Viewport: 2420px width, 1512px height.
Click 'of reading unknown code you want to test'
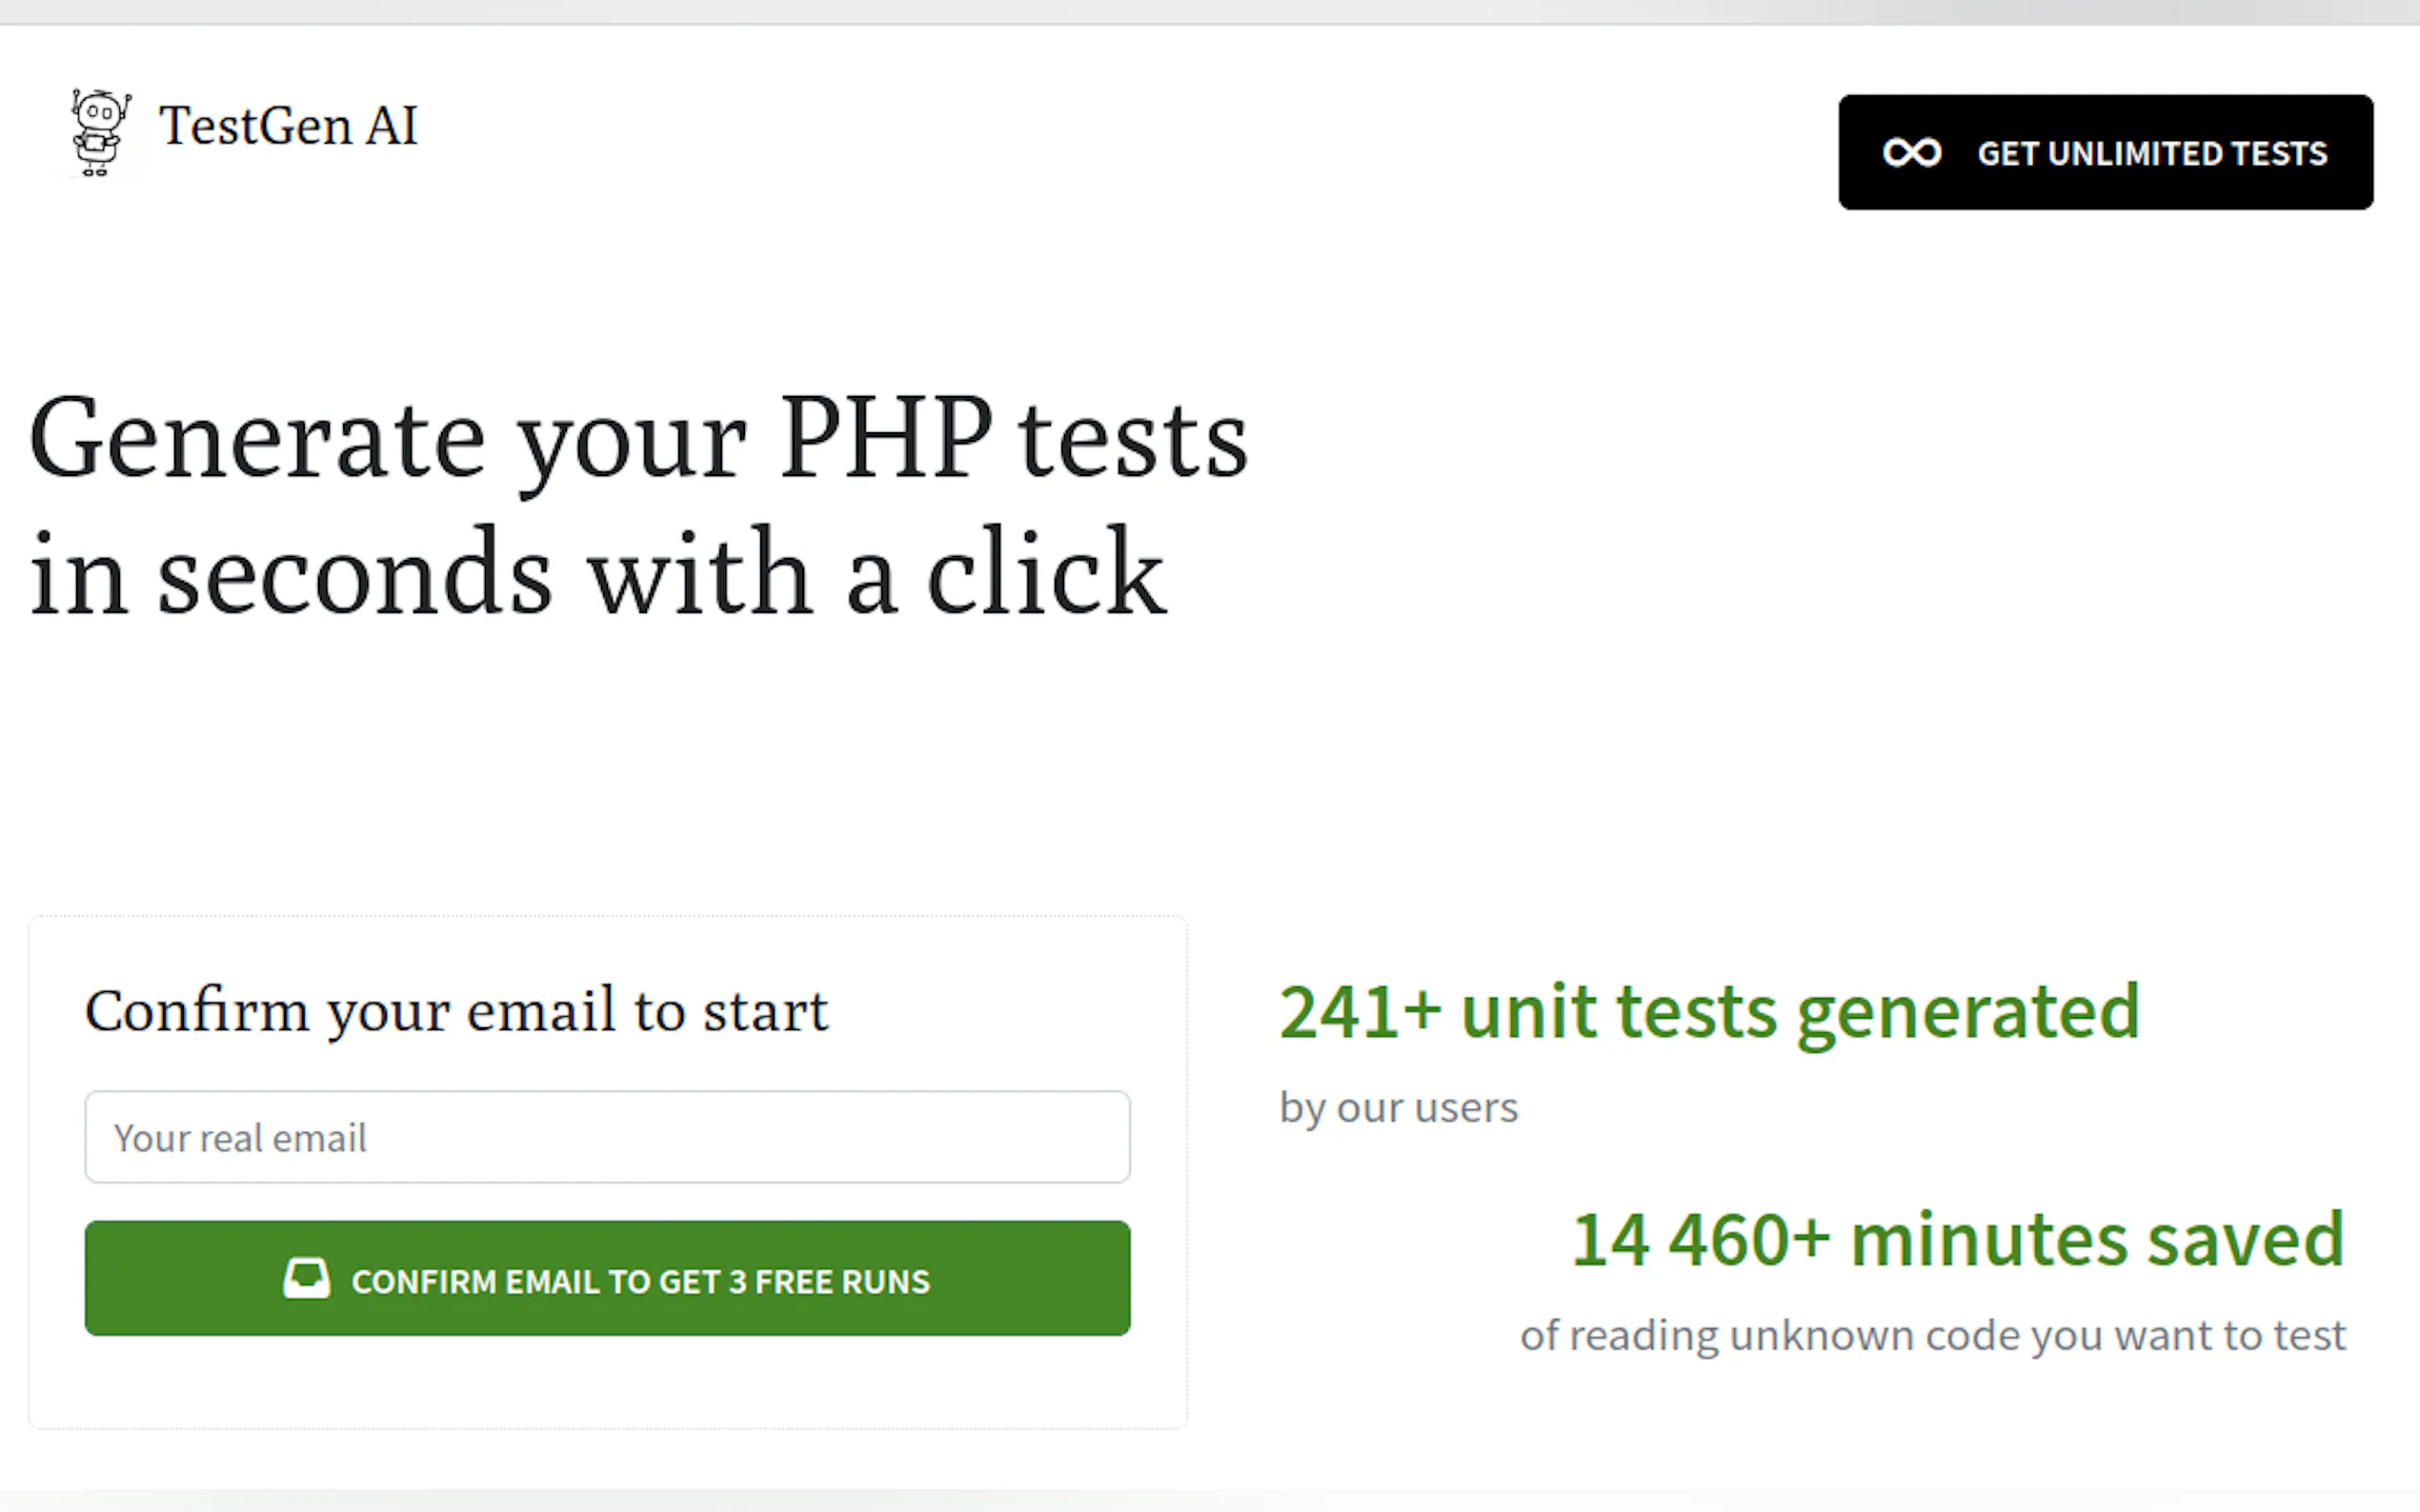point(1932,1336)
